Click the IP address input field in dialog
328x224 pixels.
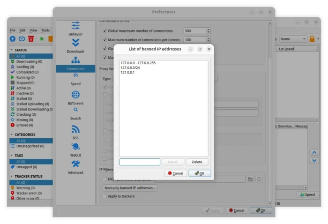[x=140, y=162]
